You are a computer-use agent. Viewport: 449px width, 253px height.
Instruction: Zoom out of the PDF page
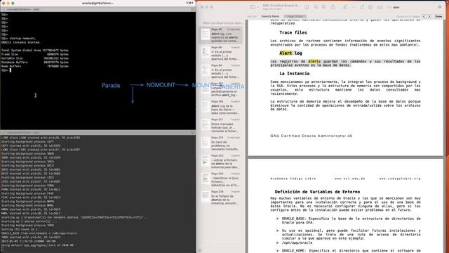316,7
